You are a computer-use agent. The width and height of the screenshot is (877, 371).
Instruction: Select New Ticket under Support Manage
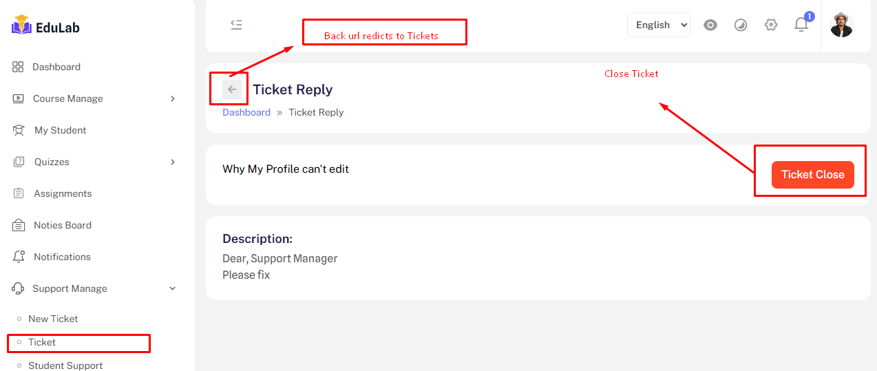click(x=53, y=319)
